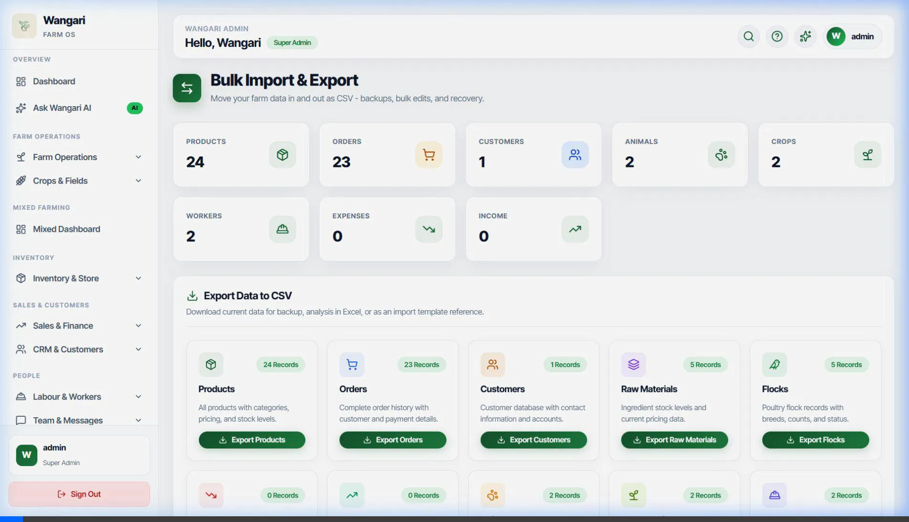Click the Orders count 23 value

pyautogui.click(x=341, y=162)
